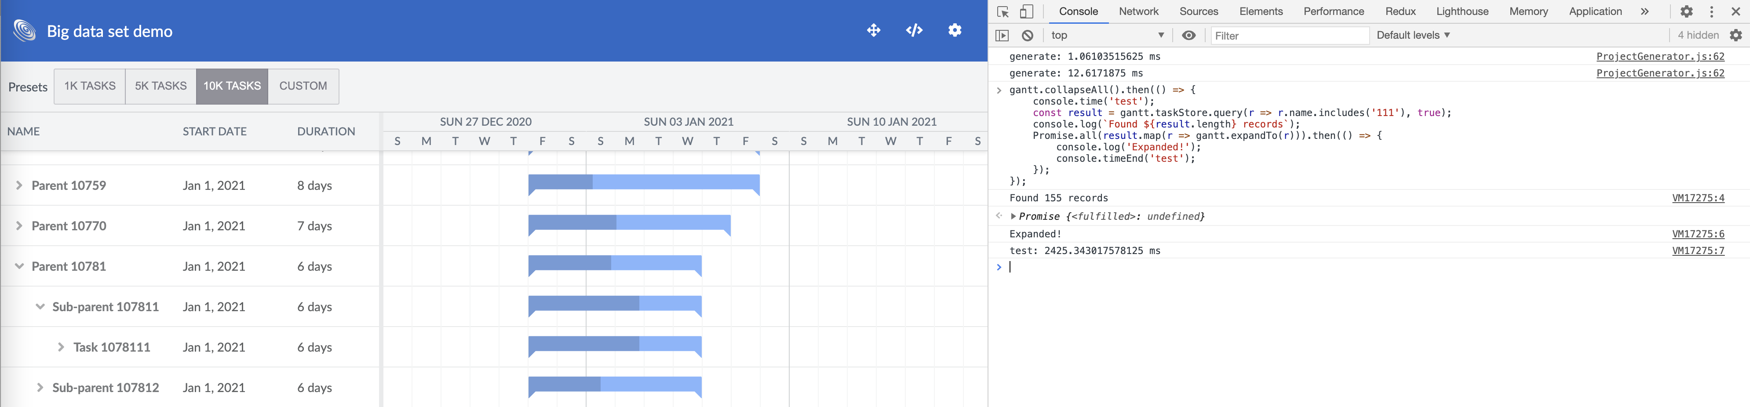Open the Default levels dropdown

coord(1411,35)
